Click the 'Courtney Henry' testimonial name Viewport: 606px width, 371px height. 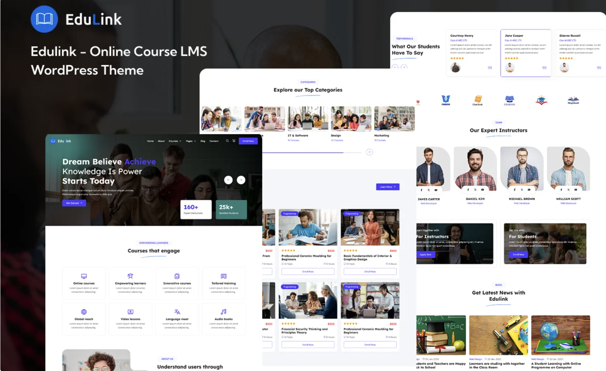pos(461,36)
